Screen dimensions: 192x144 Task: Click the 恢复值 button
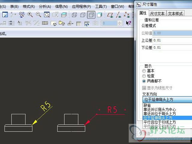coord(145,133)
